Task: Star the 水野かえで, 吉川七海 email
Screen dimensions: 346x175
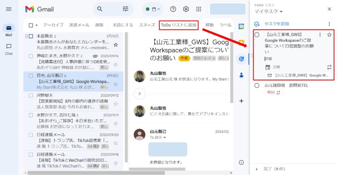Action: [116, 123]
